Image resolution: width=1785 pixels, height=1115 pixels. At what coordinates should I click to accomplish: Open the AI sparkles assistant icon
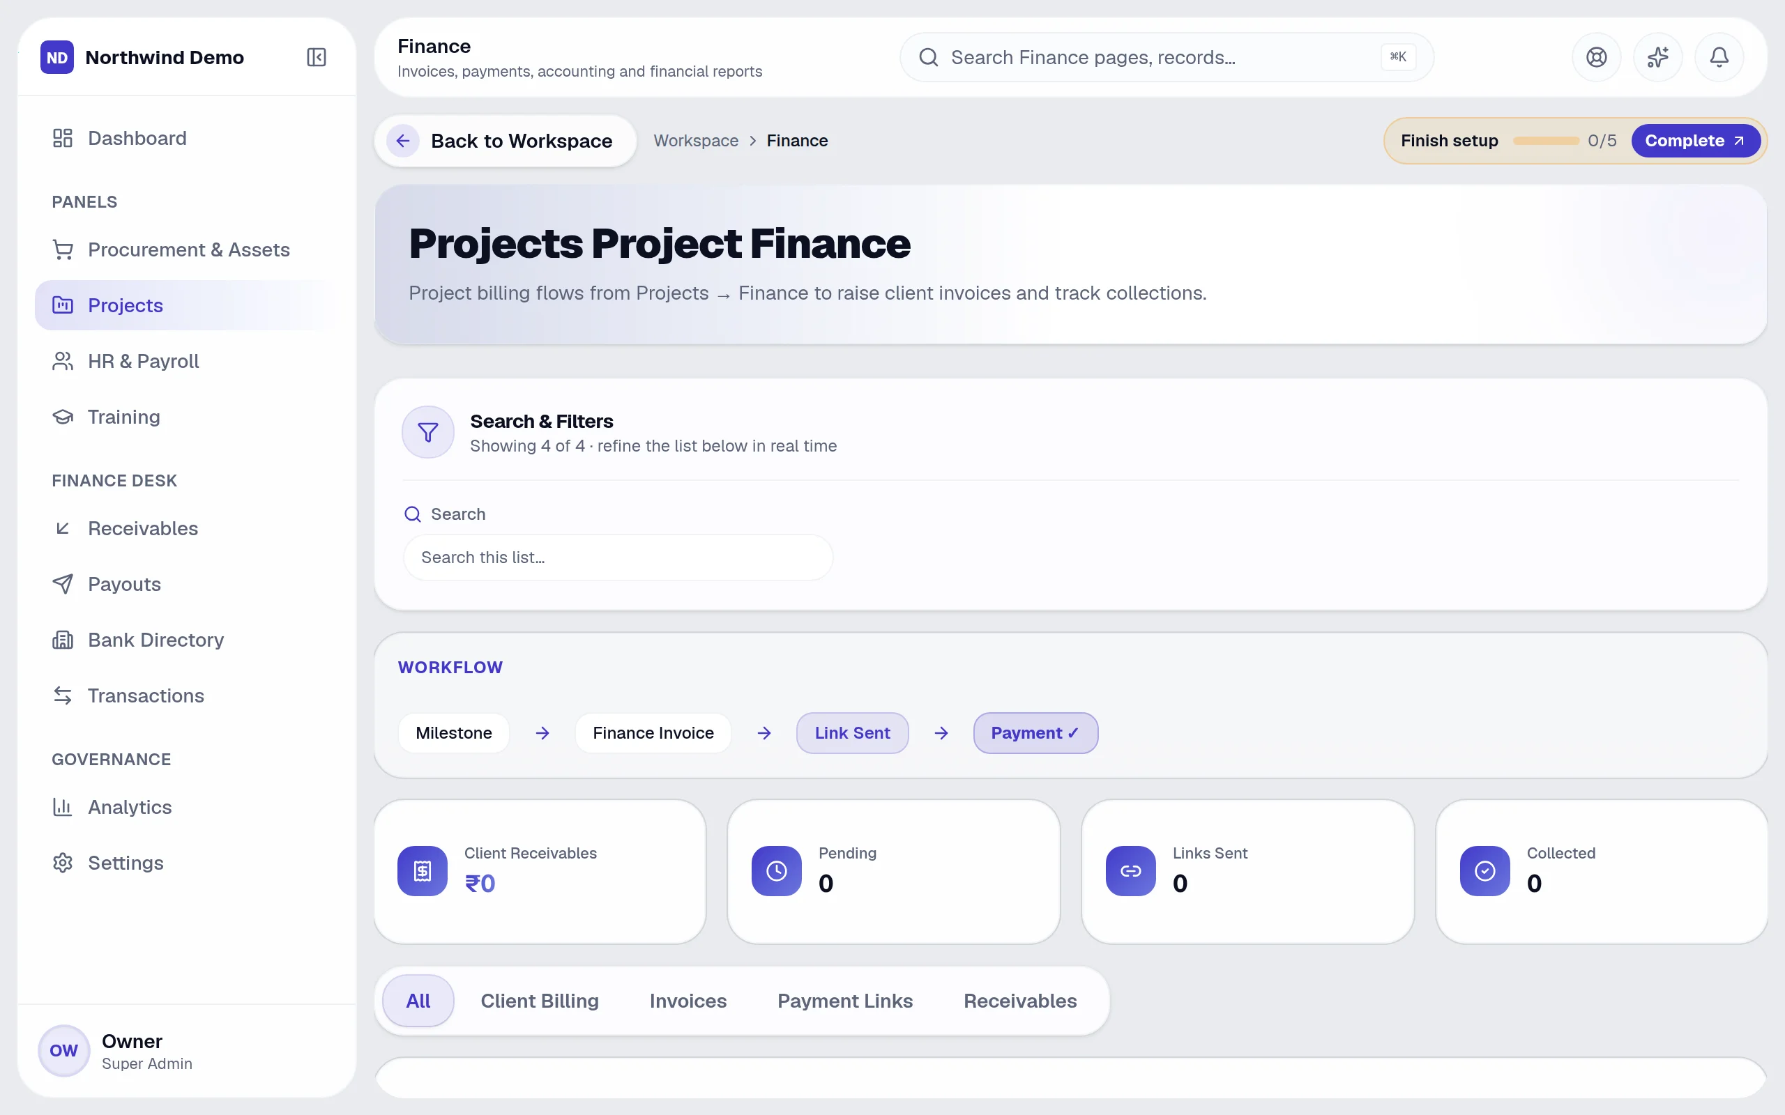click(x=1657, y=56)
